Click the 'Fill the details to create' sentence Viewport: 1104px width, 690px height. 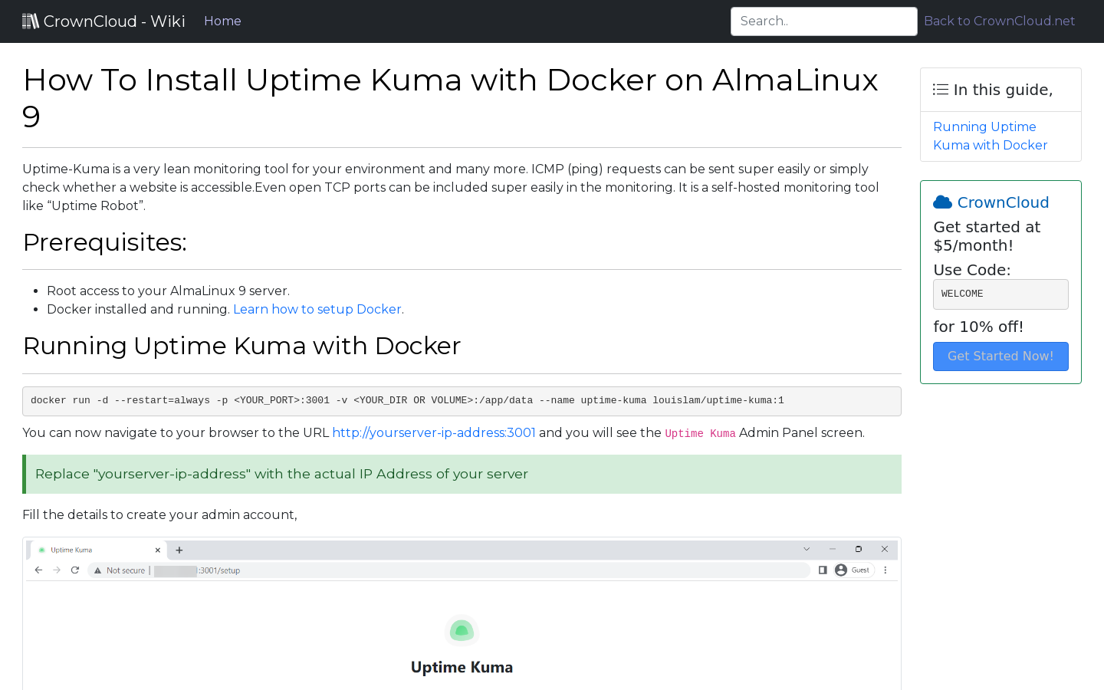(x=159, y=514)
